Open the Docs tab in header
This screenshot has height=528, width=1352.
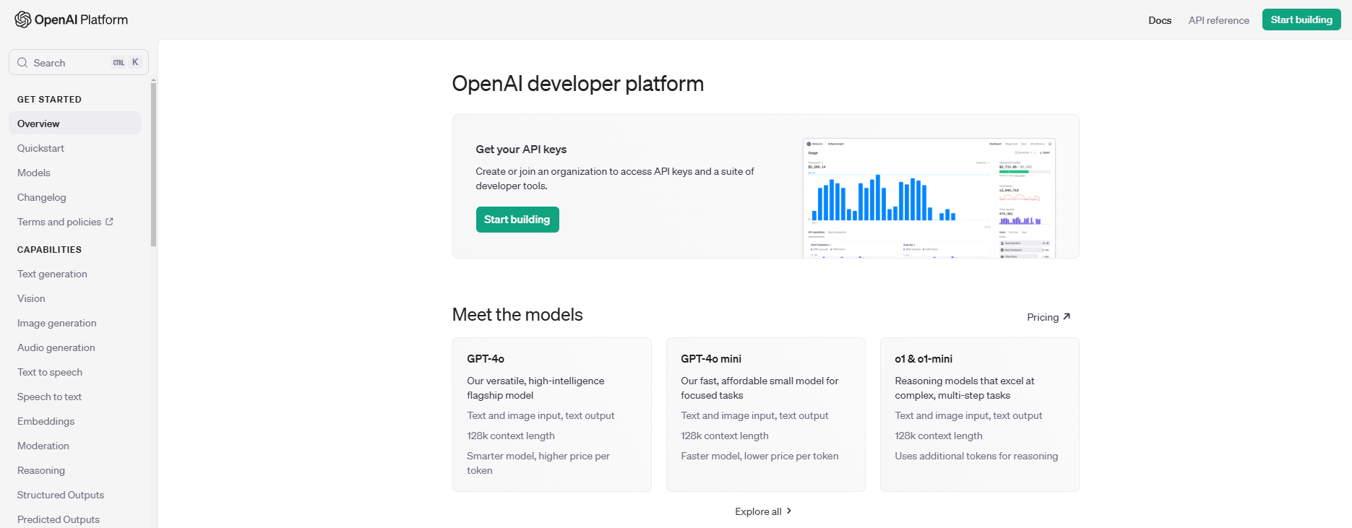point(1160,20)
